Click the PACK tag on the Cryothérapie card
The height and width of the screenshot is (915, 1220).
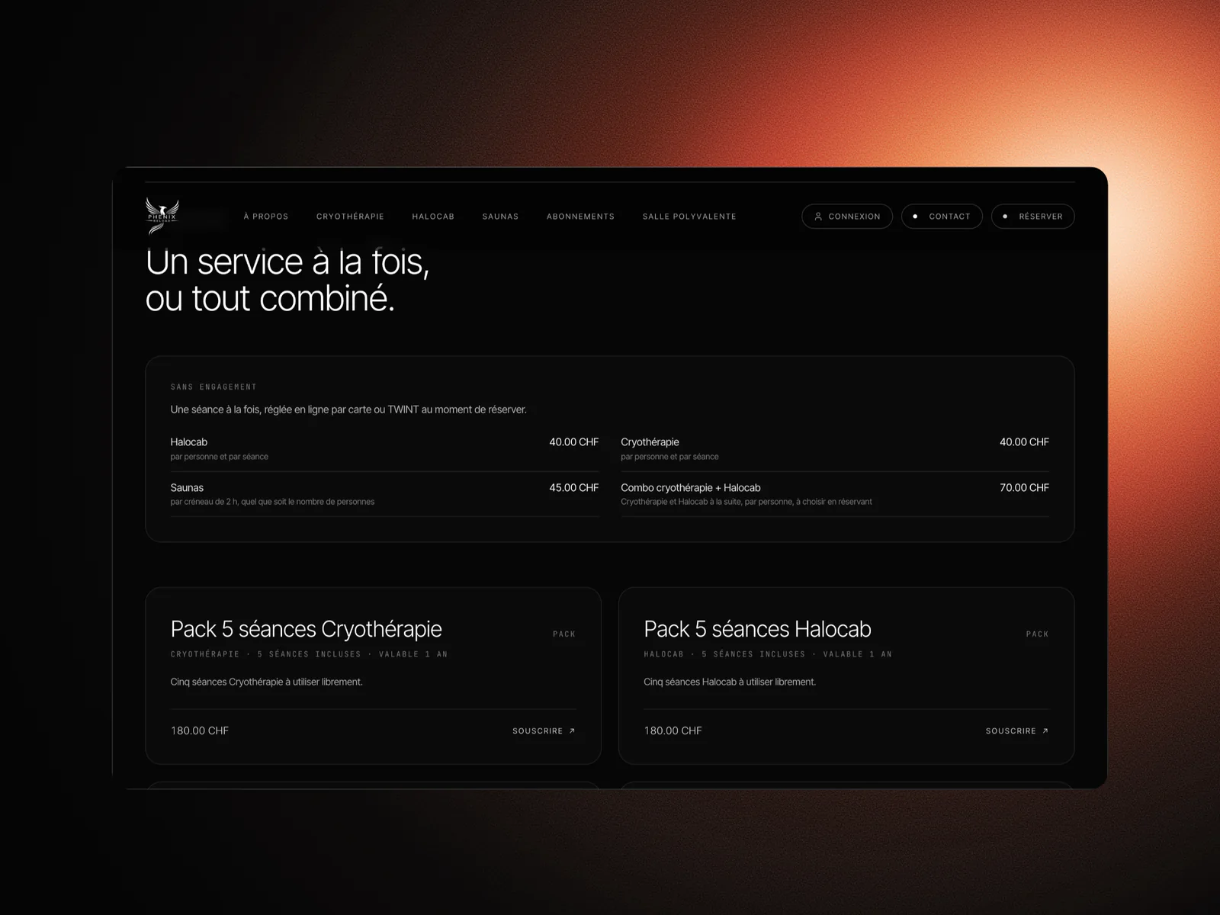[564, 634]
